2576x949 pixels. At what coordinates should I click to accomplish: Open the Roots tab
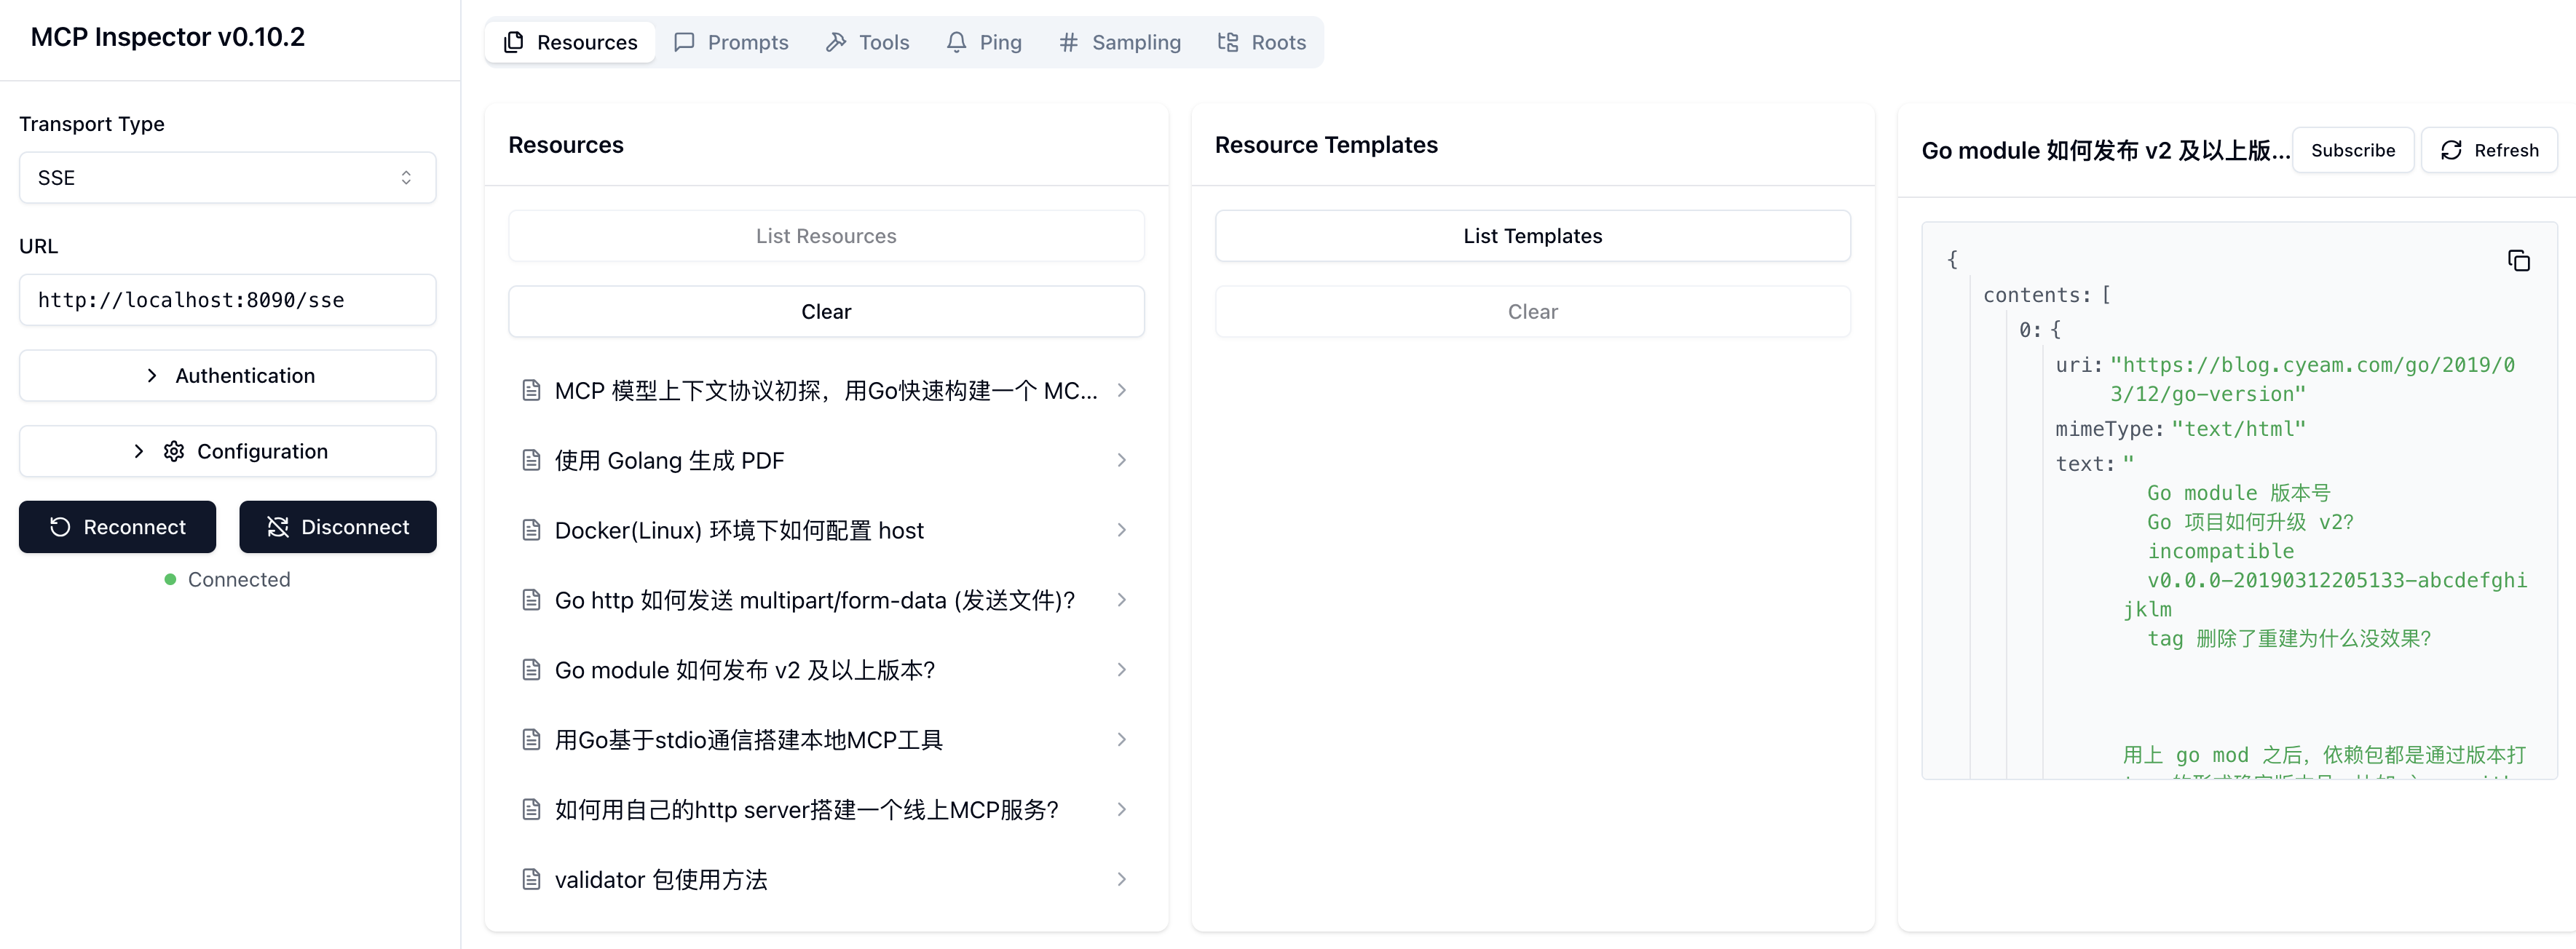click(x=1261, y=42)
